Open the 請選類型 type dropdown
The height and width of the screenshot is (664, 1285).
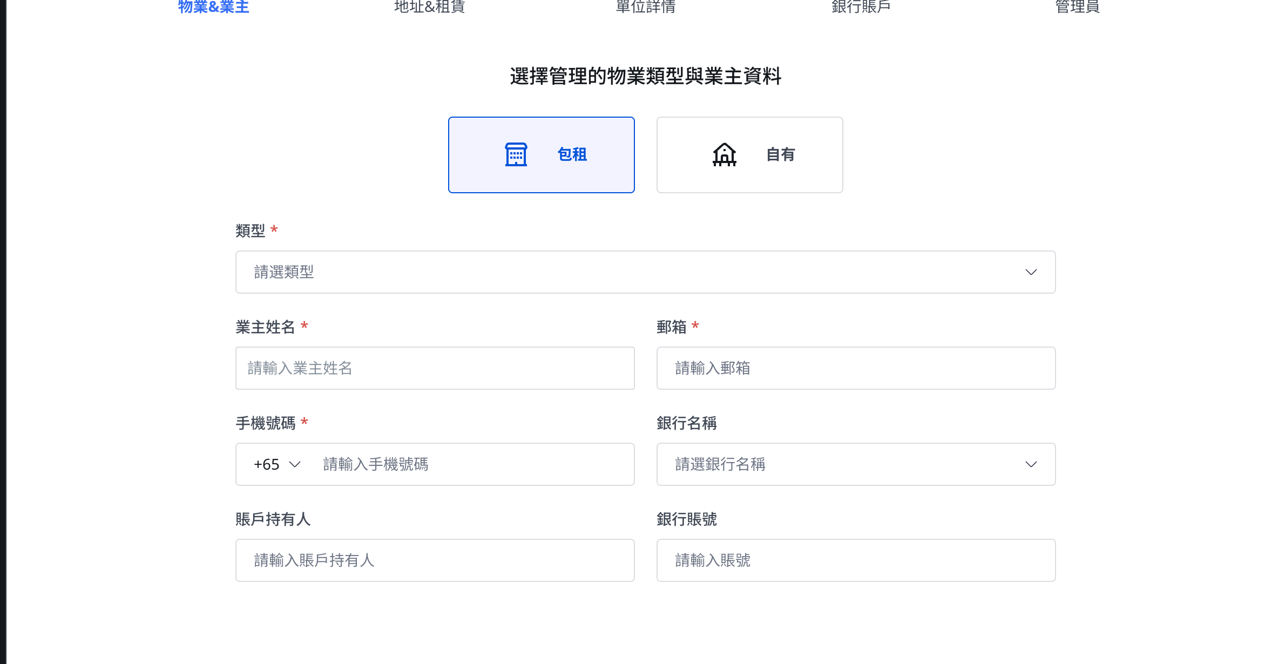point(645,272)
